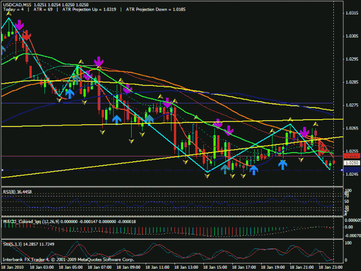The height and width of the screenshot is (271, 361).
Task: Click the red price tag on the axis
Action: click(x=352, y=156)
